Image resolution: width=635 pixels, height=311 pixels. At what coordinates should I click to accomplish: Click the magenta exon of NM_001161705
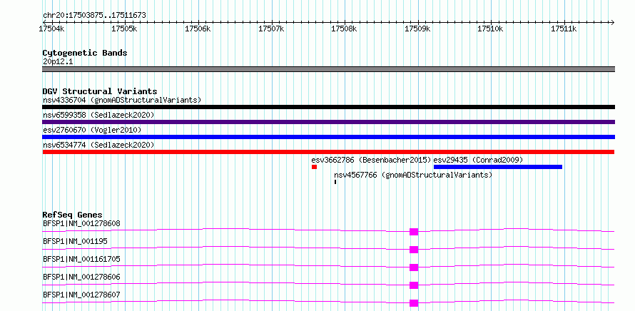(x=414, y=267)
